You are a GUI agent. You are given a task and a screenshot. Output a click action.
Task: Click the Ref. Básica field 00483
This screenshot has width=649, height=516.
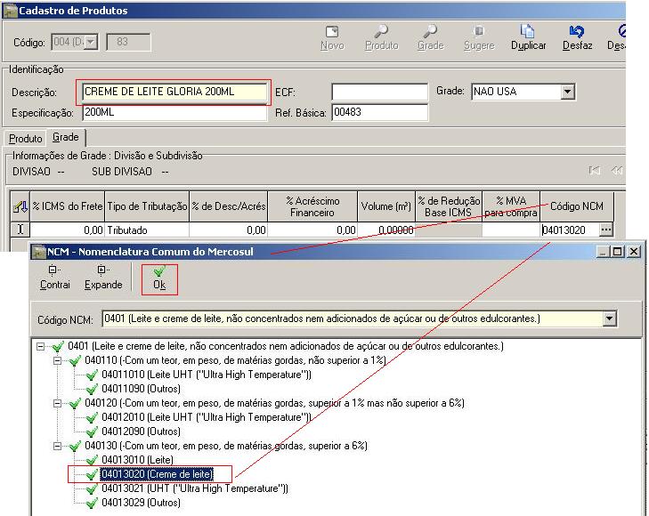pyautogui.click(x=379, y=112)
